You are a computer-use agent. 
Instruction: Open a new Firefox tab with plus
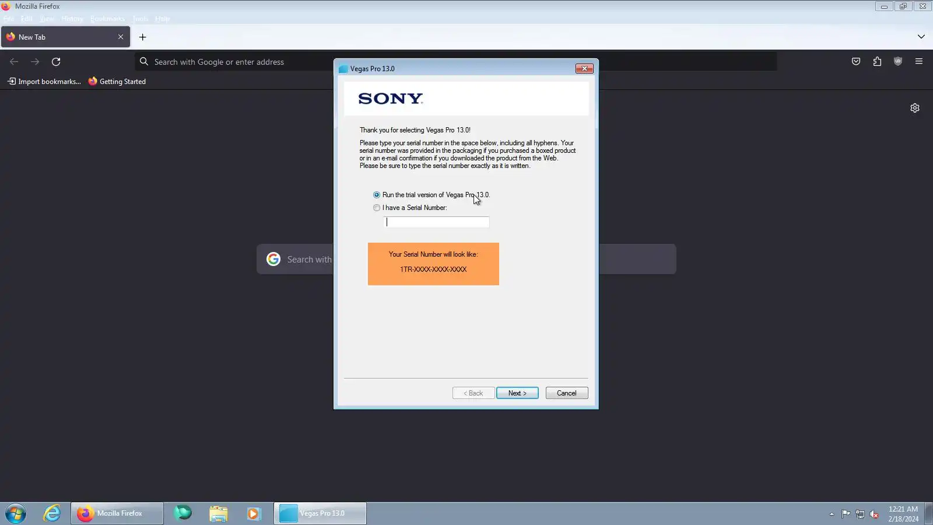click(142, 37)
